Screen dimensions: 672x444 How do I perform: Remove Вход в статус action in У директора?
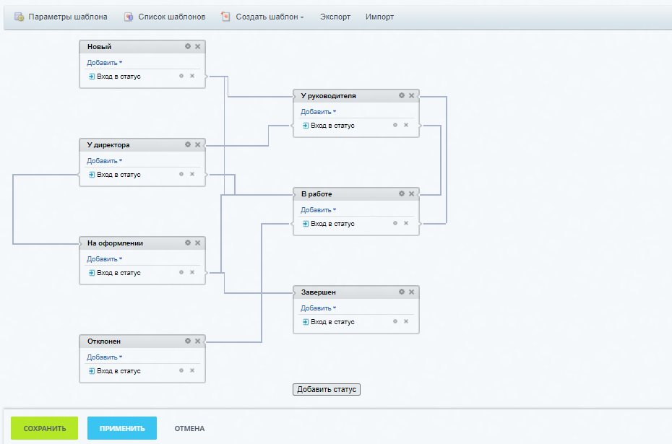click(192, 174)
